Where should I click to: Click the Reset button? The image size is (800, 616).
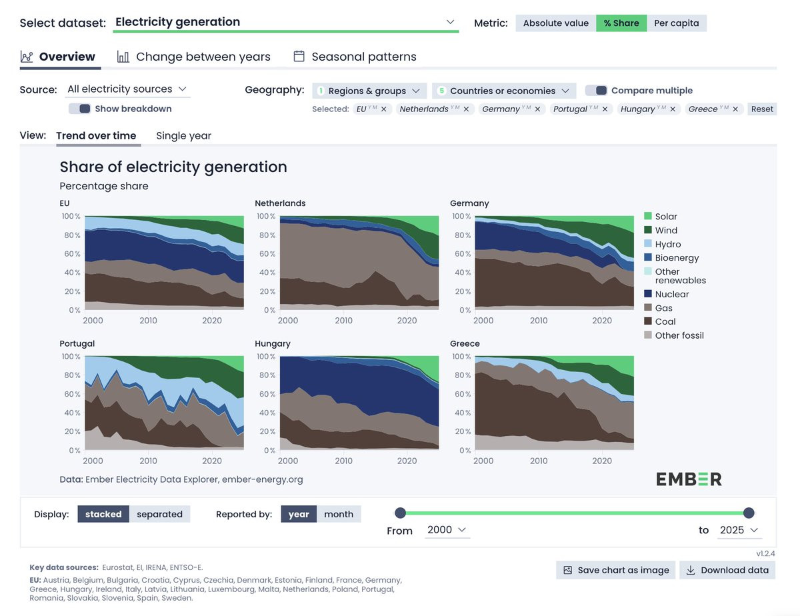tap(762, 109)
